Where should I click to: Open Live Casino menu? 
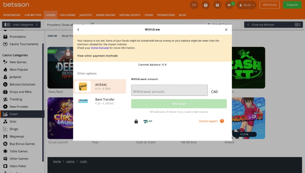click(67, 15)
